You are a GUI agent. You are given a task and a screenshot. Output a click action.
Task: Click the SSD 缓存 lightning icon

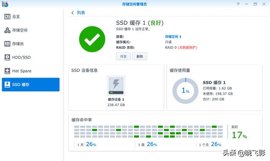[x=7, y=84]
